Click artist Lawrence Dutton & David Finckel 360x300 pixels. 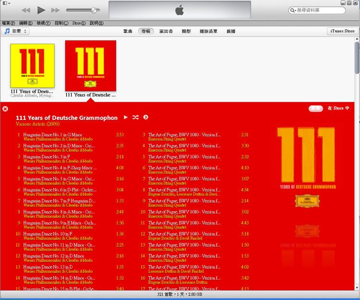[x=176, y=271]
